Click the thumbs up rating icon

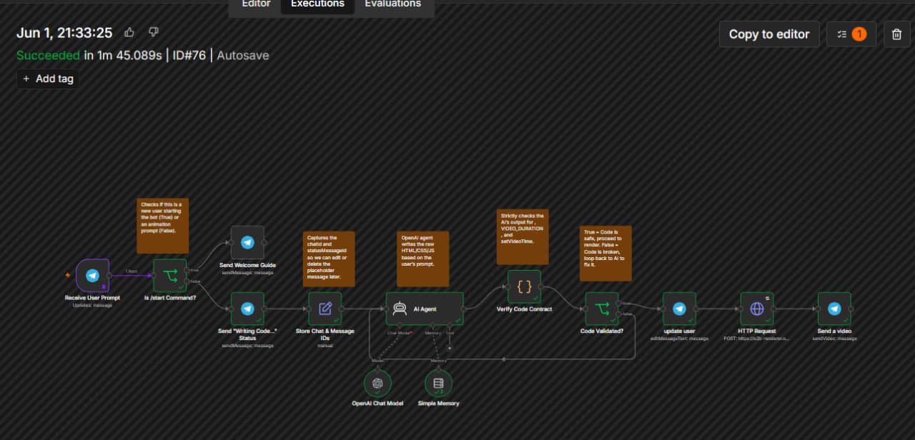coord(129,32)
